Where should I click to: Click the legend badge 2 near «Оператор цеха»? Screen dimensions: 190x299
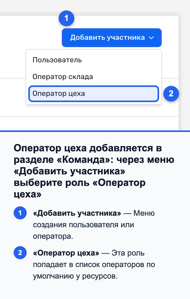point(20,253)
